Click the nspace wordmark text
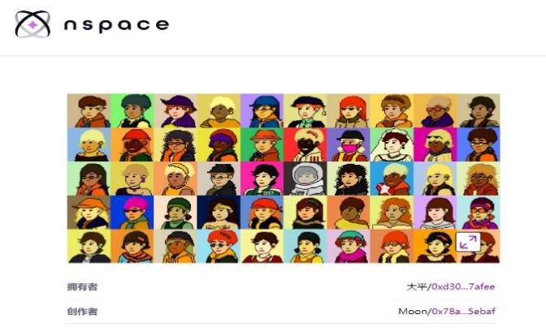This screenshot has height=336, width=546. click(116, 24)
